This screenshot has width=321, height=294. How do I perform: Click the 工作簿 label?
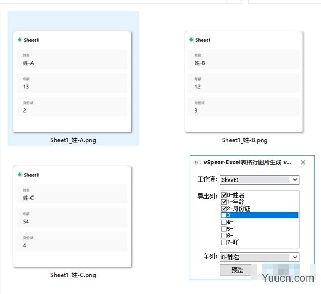pos(207,179)
